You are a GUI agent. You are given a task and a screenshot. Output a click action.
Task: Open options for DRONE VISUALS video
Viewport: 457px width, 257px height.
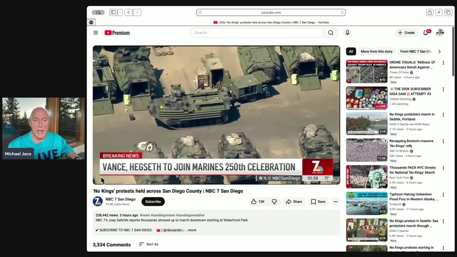[443, 63]
